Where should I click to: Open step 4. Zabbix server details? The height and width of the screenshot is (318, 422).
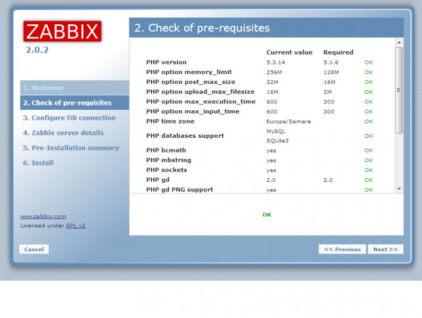click(x=63, y=133)
